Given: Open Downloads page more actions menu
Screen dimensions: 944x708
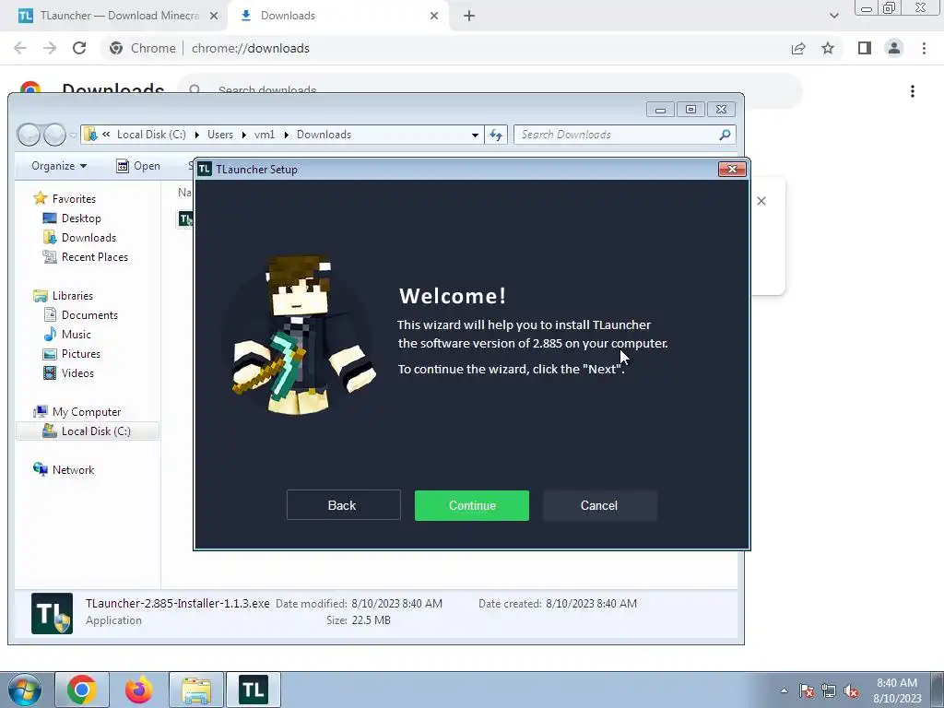Looking at the screenshot, I should point(913,91).
